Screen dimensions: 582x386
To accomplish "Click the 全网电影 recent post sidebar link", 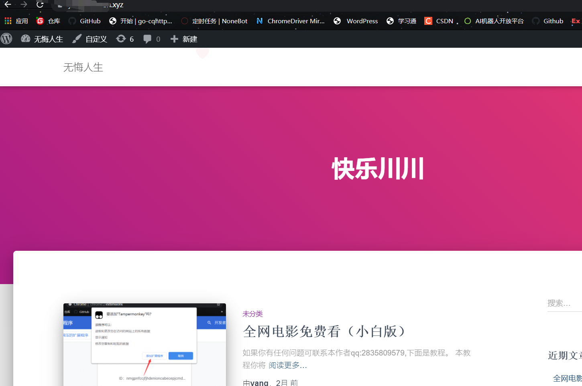I will pyautogui.click(x=567, y=378).
